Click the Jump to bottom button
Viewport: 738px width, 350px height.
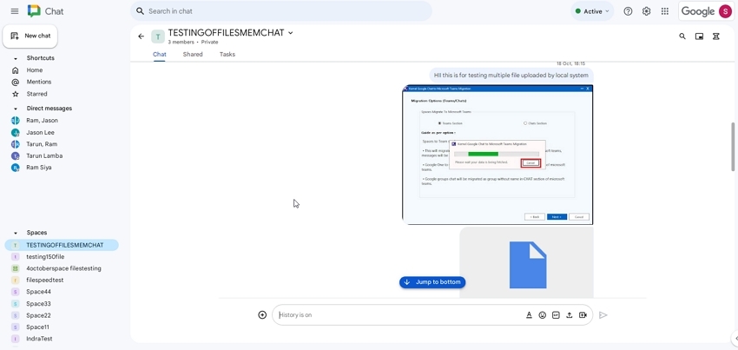(432, 282)
